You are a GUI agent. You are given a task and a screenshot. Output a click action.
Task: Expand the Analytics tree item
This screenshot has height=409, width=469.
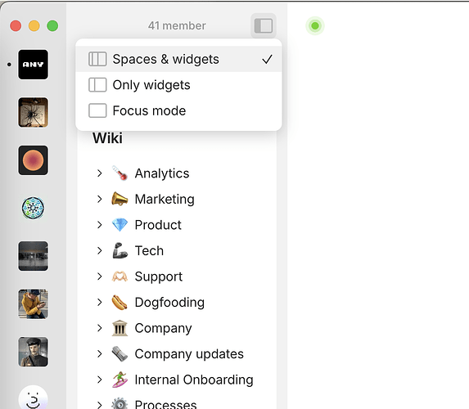[x=100, y=173]
